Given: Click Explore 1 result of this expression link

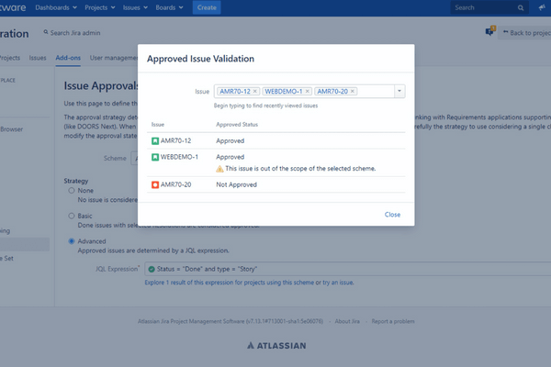Looking at the screenshot, I should [x=229, y=283].
